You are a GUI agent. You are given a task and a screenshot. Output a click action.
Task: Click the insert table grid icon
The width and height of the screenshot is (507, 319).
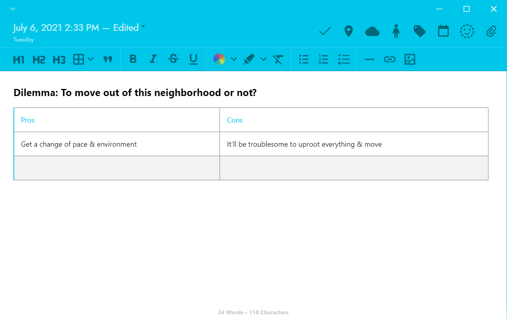tap(79, 59)
